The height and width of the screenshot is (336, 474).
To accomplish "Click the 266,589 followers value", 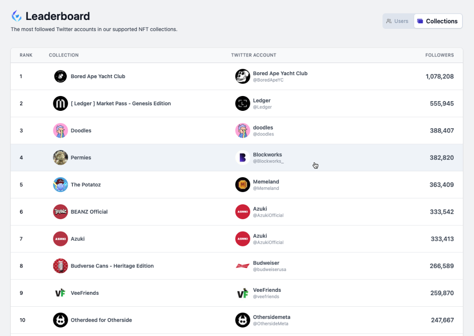I will pos(442,266).
